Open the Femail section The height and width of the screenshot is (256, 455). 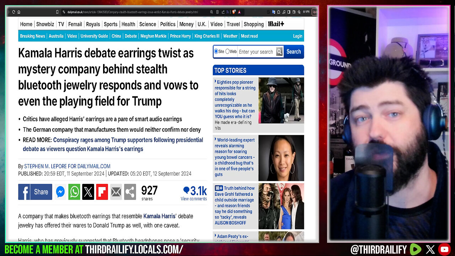pos(75,24)
